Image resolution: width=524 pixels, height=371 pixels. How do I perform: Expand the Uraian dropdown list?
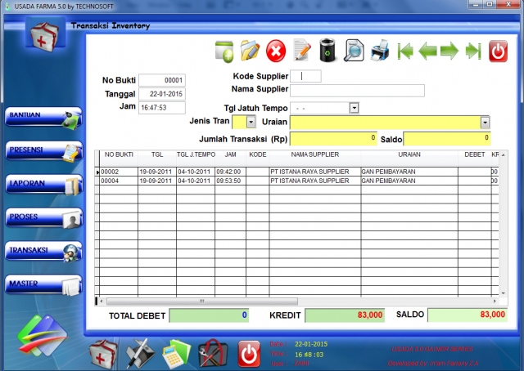click(x=485, y=122)
